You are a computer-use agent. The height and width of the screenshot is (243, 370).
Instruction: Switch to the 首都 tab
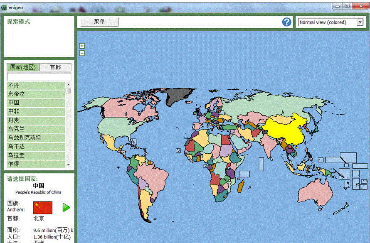tap(55, 67)
